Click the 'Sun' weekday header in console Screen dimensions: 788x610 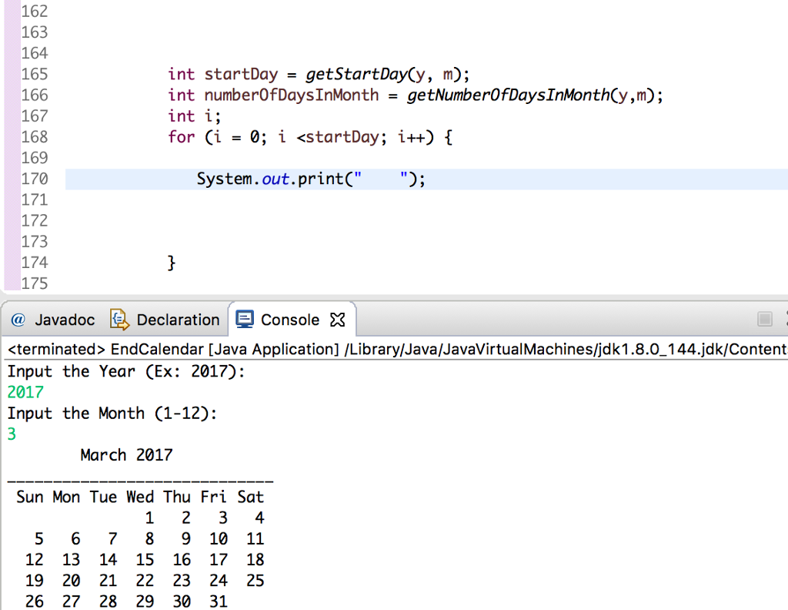30,497
